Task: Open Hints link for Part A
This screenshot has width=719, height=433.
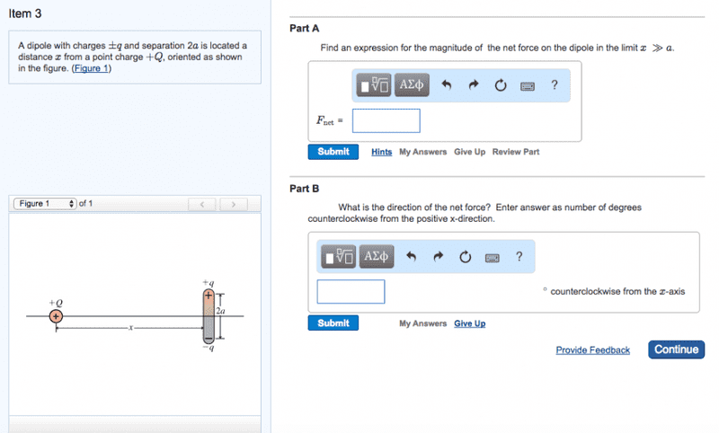Action: pos(381,152)
